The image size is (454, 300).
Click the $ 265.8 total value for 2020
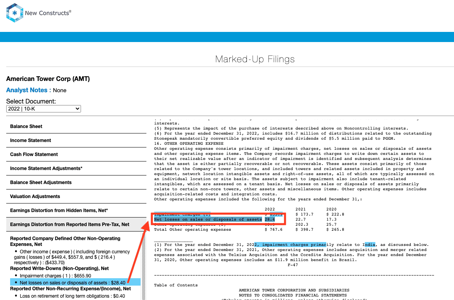[x=335, y=230]
